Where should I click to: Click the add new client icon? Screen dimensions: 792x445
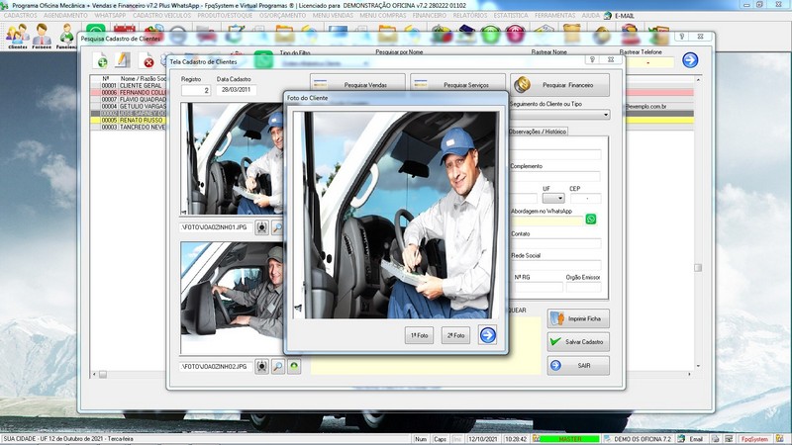tap(101, 60)
